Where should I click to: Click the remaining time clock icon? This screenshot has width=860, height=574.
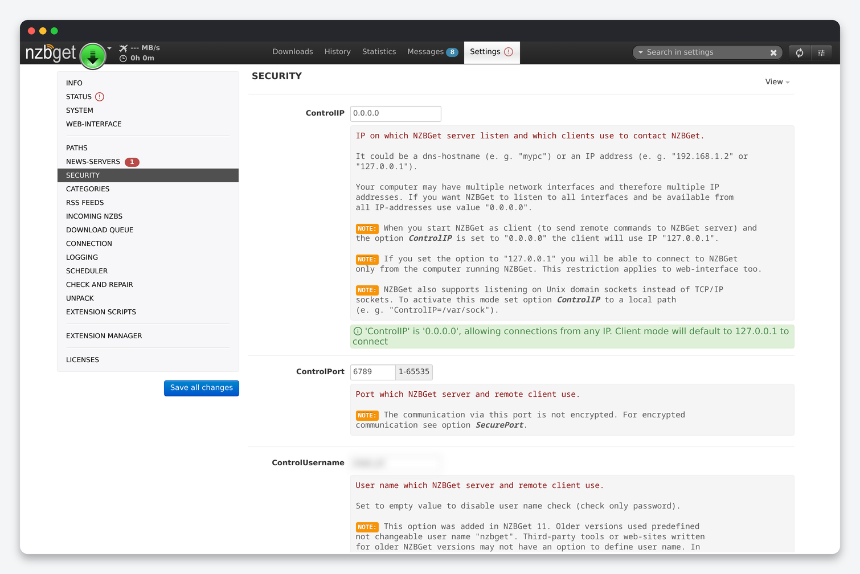click(123, 59)
